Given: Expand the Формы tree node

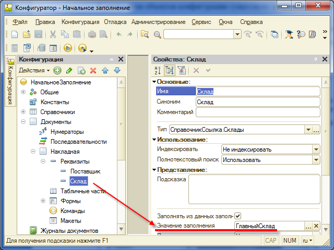Looking at the screenshot, I should [43, 201].
